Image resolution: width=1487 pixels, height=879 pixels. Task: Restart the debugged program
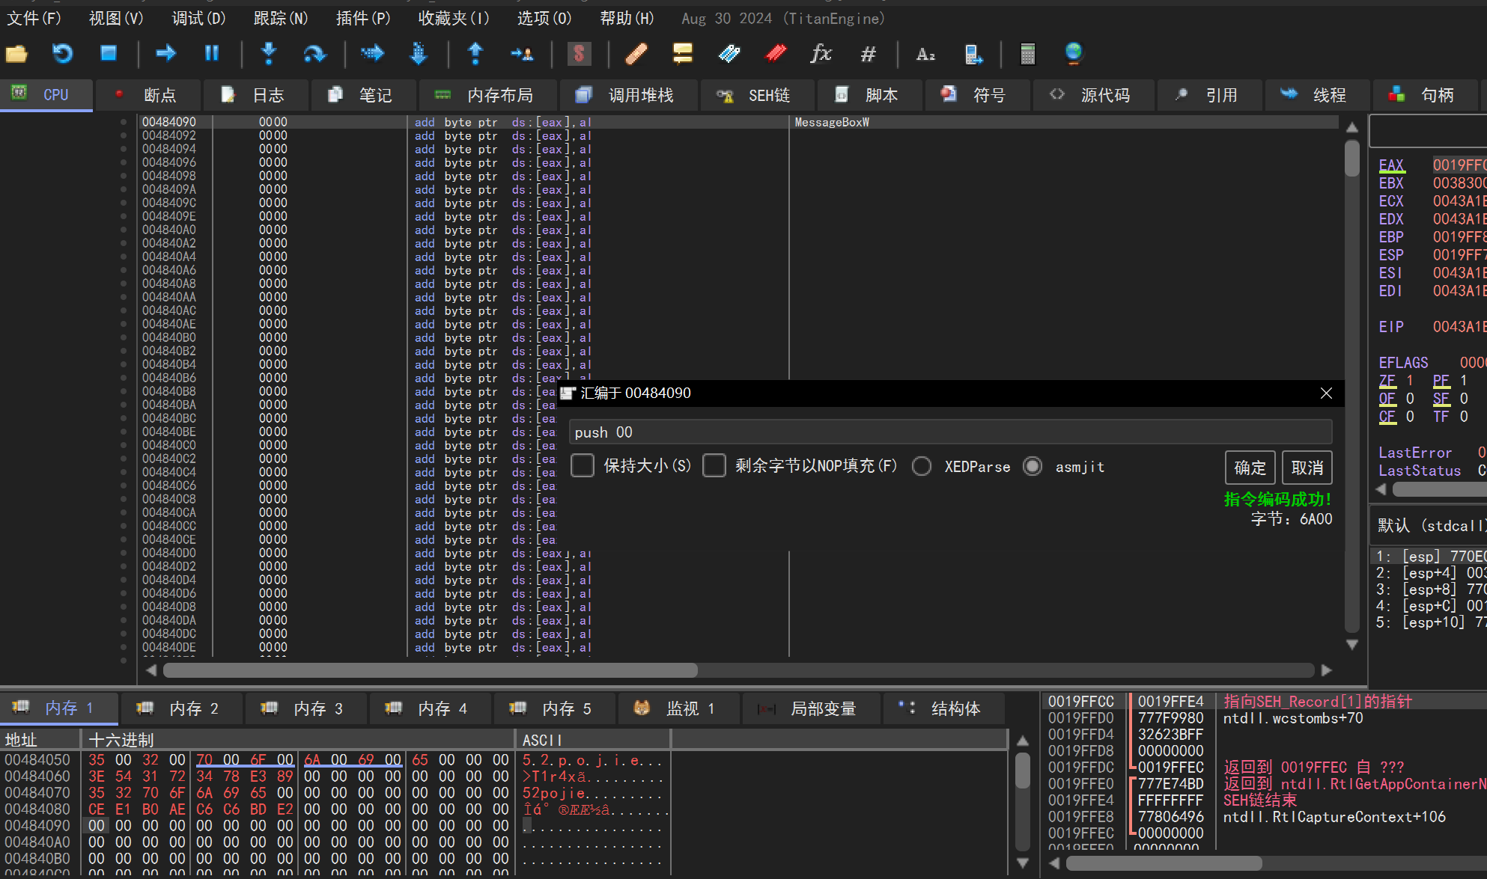pos(62,54)
